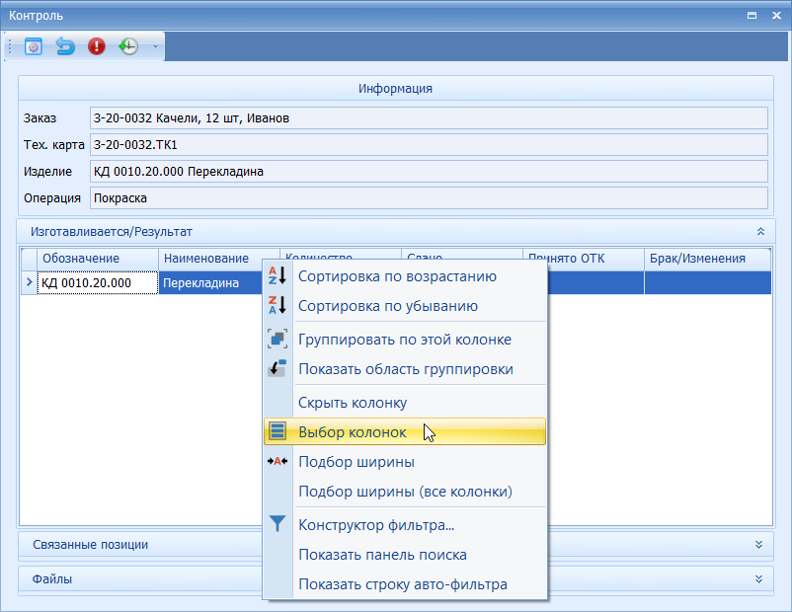Click the window settings gear toolbar icon
The width and height of the screenshot is (792, 612).
point(34,46)
